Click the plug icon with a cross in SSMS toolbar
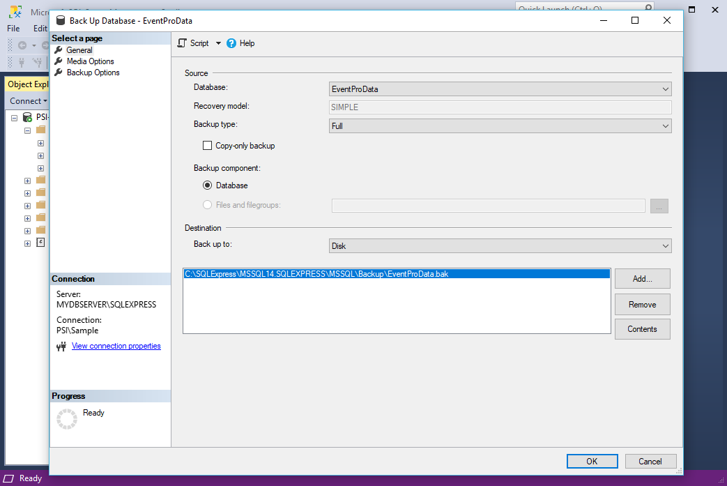Screen dimensions: 727x486 click(x=37, y=62)
